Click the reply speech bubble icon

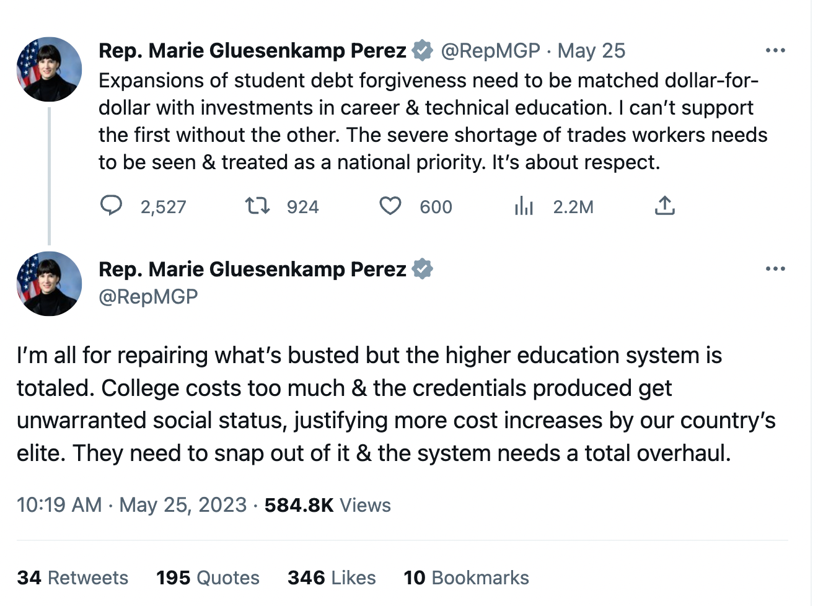(x=112, y=205)
